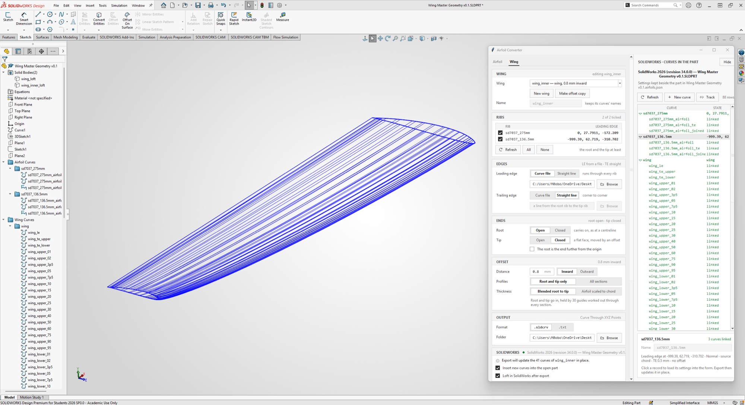The width and height of the screenshot is (745, 405).
Task: Click the feature tree filter funnel icon
Action: point(5,59)
